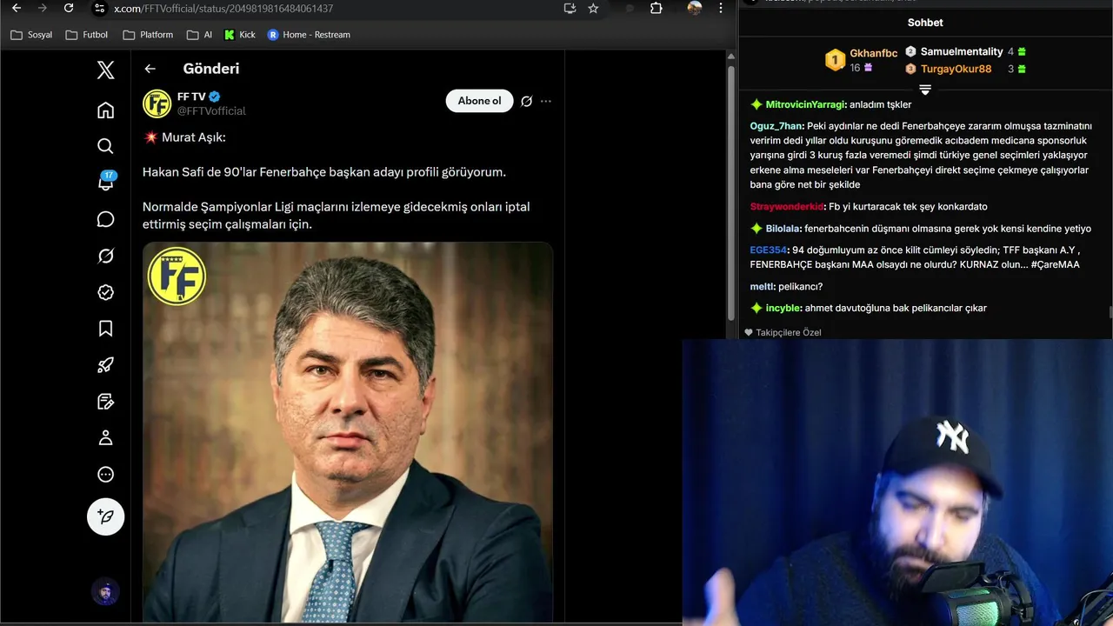The height and width of the screenshot is (626, 1113).
Task: Open EGE354 chat username
Action: pos(768,250)
